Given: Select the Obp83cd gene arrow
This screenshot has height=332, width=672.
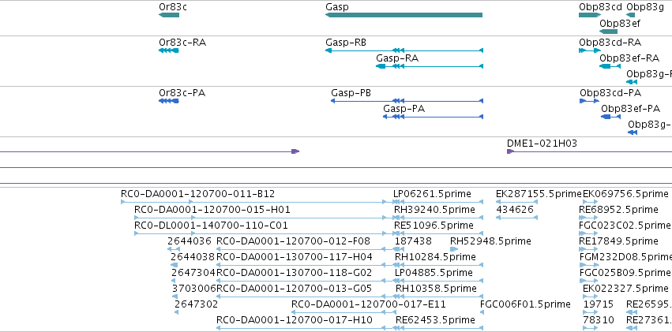Looking at the screenshot, I should coord(590,15).
